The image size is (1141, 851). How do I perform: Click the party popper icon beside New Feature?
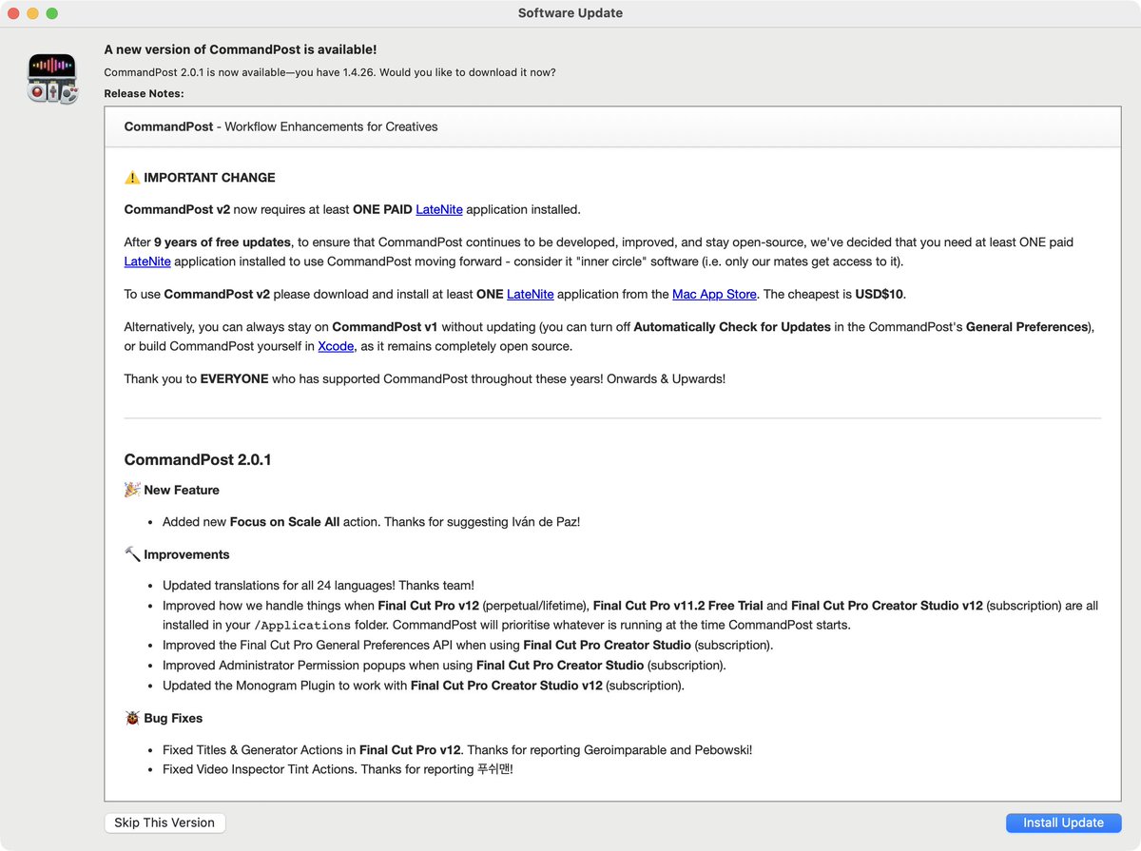tap(131, 490)
